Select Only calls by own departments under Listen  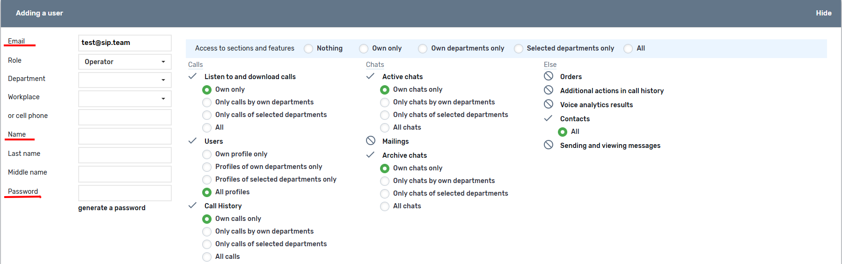(x=207, y=103)
